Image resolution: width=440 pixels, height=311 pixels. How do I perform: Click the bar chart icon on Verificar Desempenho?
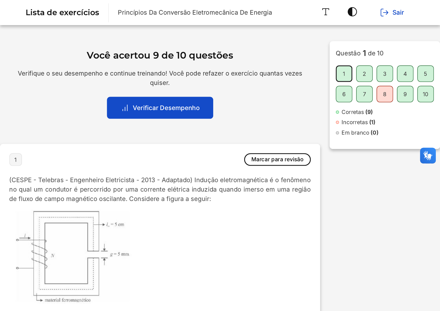click(x=125, y=108)
